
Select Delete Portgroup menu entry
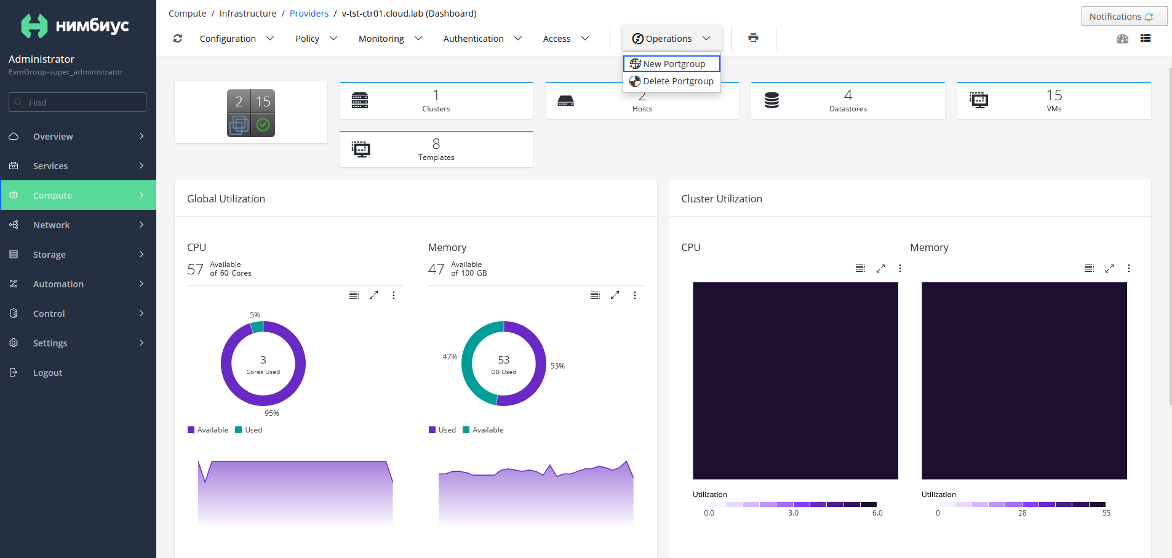pos(672,81)
